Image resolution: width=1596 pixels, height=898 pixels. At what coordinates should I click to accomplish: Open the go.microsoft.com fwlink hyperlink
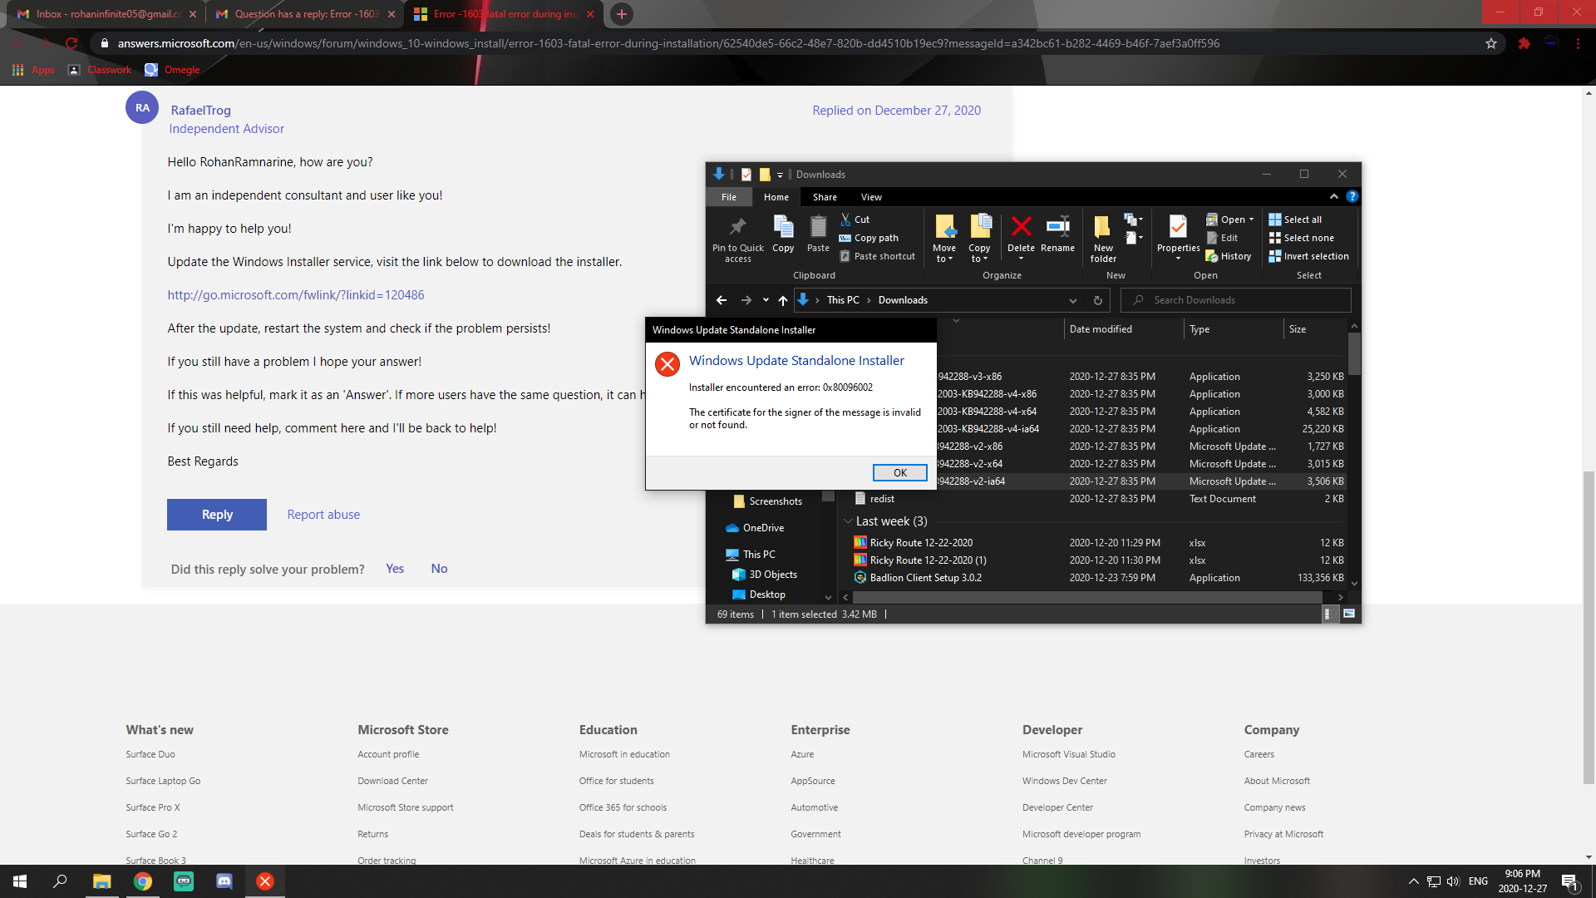click(296, 295)
